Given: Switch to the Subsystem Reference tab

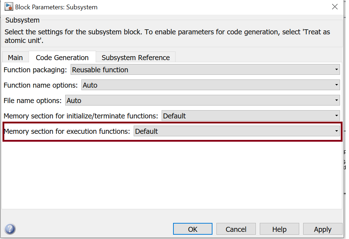Looking at the screenshot, I should pos(135,57).
